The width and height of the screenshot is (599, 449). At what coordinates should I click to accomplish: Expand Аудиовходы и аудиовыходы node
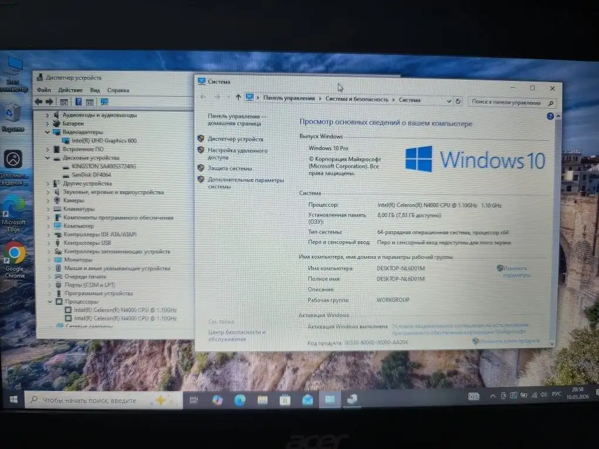point(48,115)
